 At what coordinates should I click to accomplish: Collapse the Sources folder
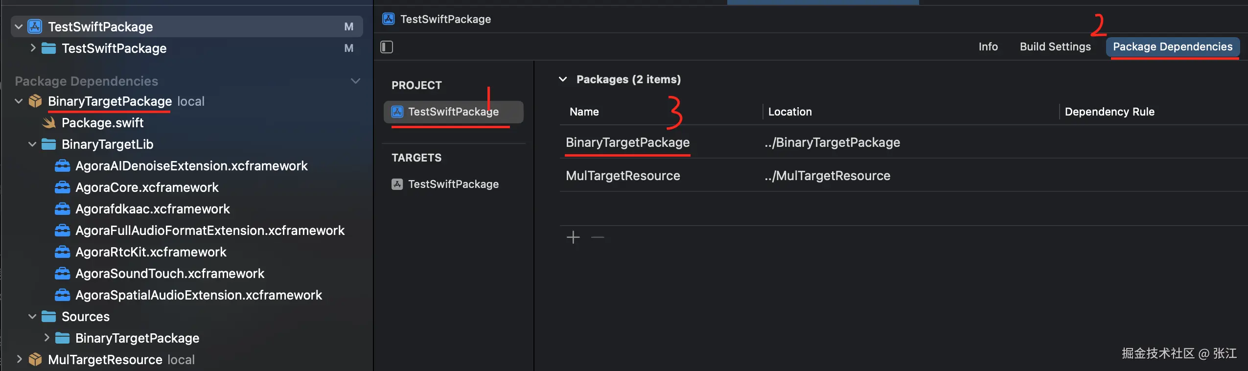point(32,317)
